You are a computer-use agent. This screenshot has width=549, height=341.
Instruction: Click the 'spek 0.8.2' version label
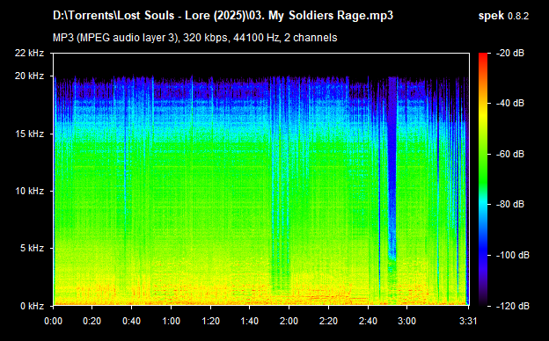[x=503, y=16]
